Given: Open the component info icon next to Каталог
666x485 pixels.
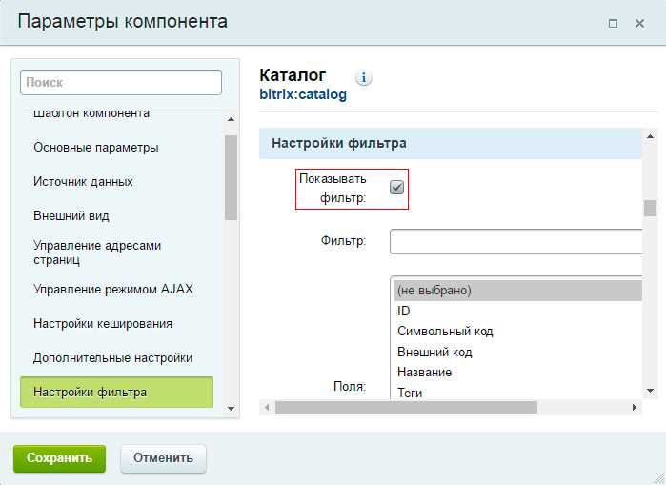Looking at the screenshot, I should click(363, 78).
